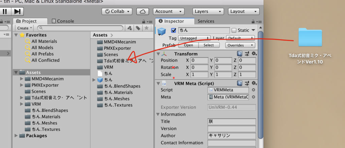Select ちん.Textures in left tree

coord(42,129)
